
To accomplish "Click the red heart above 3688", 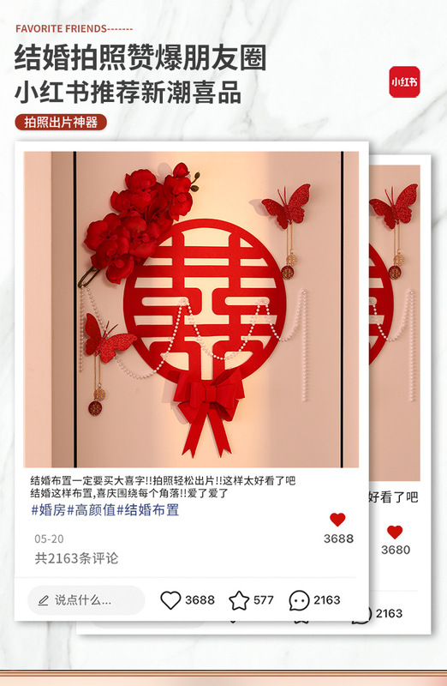I will point(337,520).
